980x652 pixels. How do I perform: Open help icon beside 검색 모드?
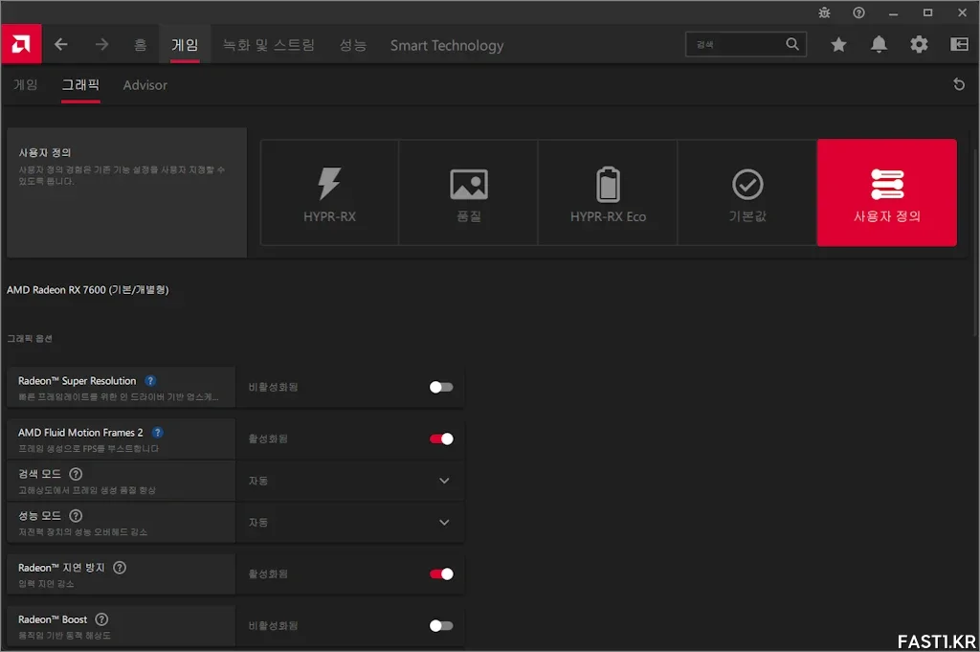[76, 474]
